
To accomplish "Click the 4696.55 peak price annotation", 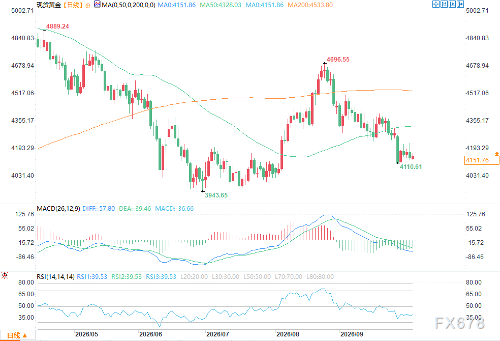I will point(338,60).
